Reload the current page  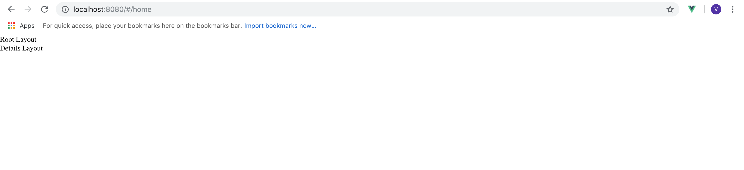coord(44,10)
